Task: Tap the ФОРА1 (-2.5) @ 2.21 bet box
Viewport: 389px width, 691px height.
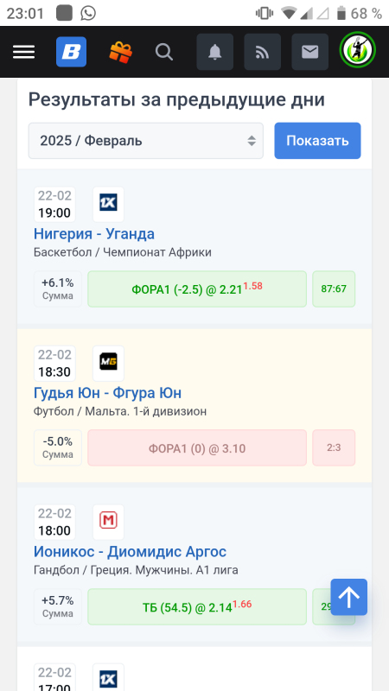Action: 197,289
